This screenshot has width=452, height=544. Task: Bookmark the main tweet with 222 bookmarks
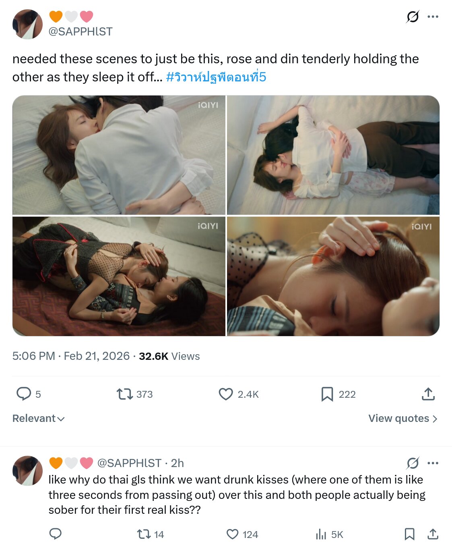[327, 394]
